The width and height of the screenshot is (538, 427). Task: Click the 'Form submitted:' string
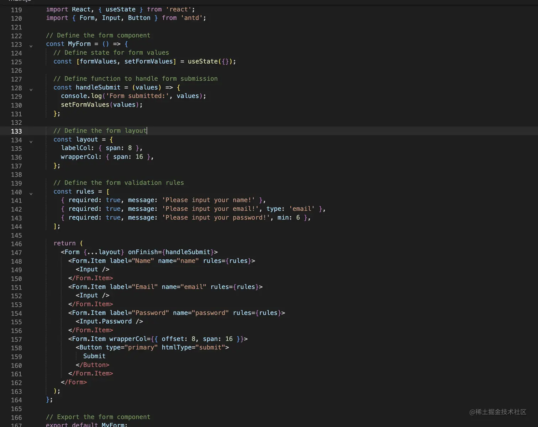137,96
